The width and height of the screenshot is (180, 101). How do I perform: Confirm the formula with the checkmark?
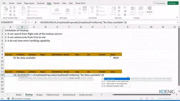pyautogui.click(x=32, y=22)
